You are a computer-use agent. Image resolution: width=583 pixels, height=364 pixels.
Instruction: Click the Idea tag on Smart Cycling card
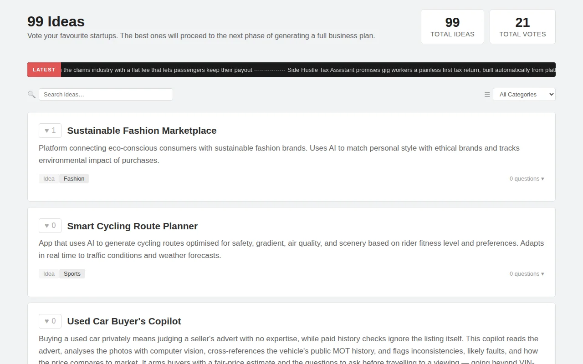coord(49,274)
